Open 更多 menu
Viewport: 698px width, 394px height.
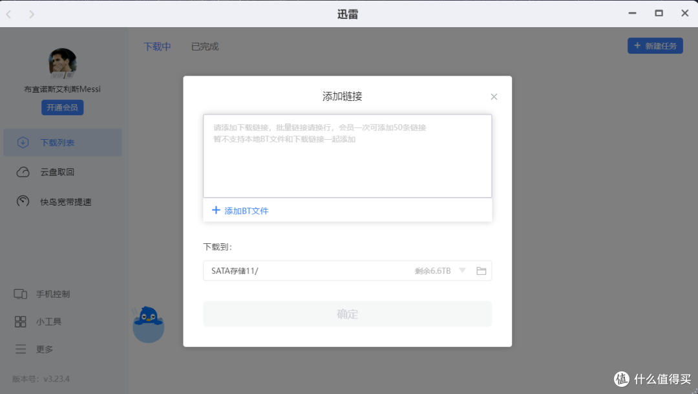click(x=44, y=349)
